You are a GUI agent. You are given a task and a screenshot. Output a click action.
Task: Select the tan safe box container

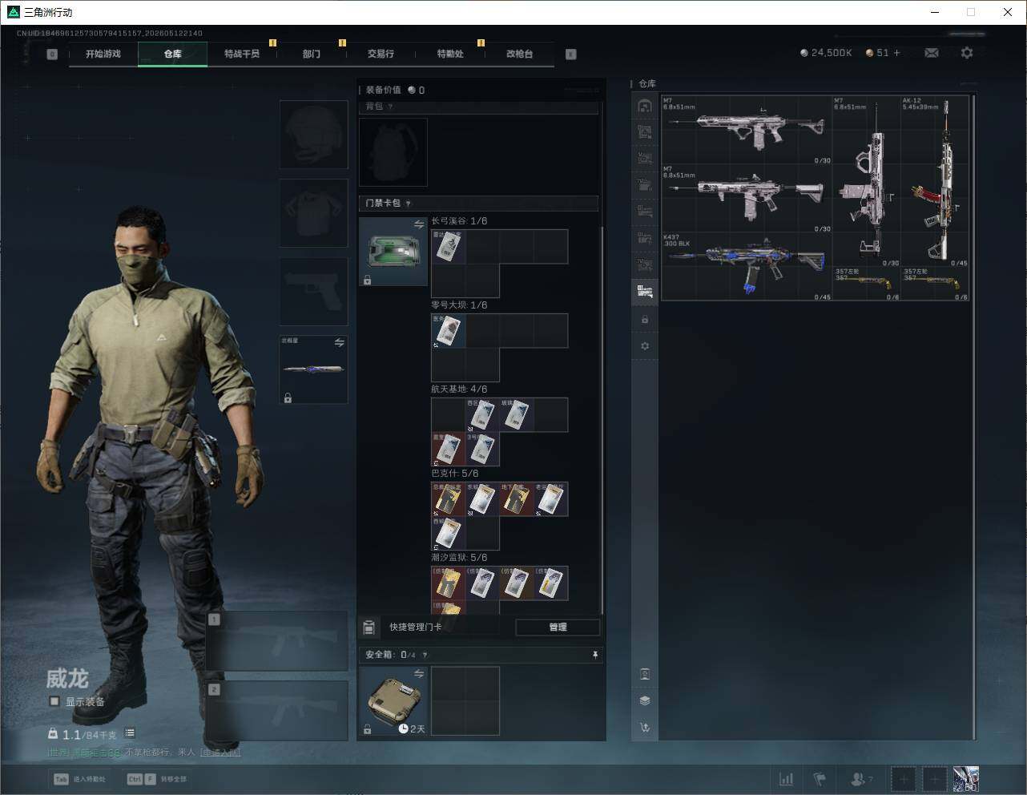tap(393, 700)
